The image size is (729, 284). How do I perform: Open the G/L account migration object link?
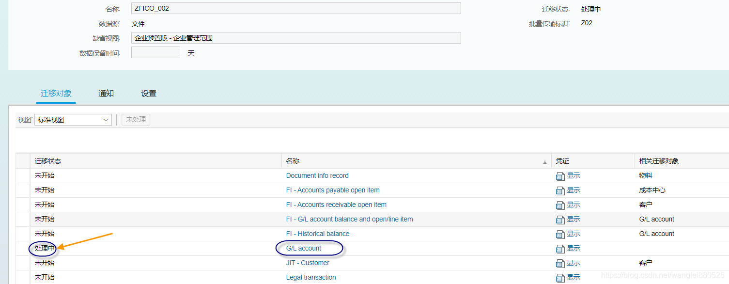(304, 248)
